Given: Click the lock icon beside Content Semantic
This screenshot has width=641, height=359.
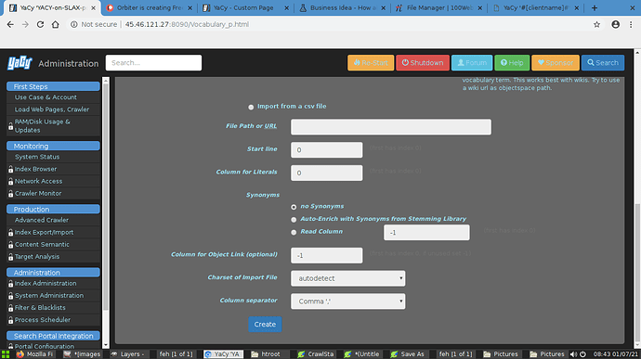Looking at the screenshot, I should 10,245.
